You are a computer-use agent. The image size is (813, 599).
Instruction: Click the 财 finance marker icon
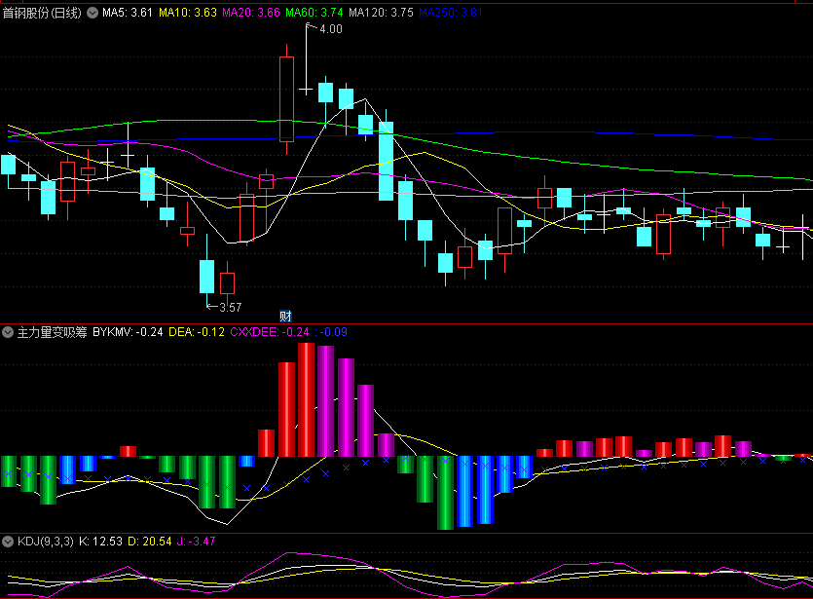(x=285, y=316)
